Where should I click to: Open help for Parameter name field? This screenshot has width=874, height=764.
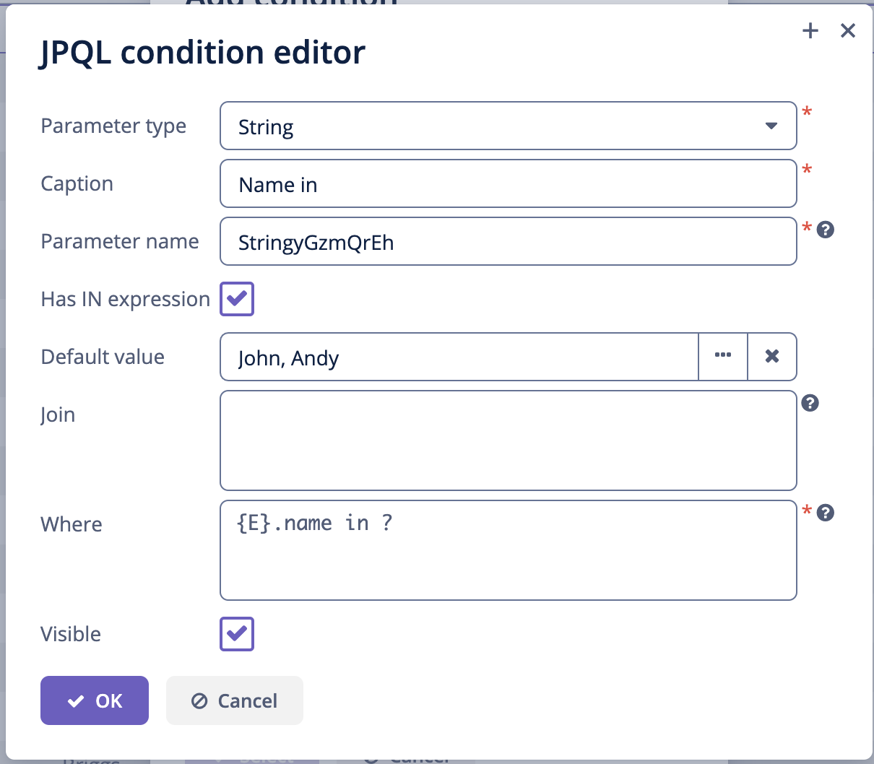[x=824, y=229]
